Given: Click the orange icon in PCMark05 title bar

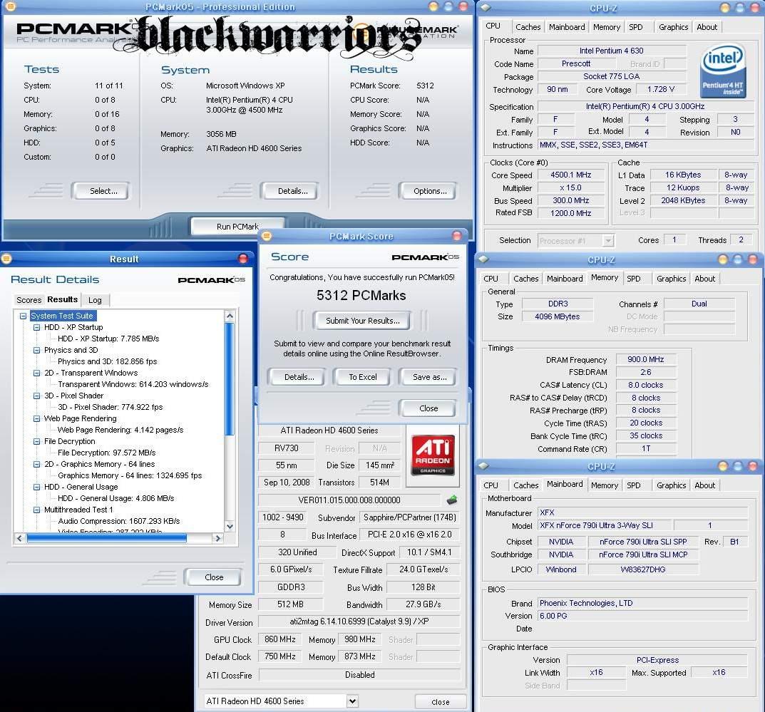Looking at the screenshot, I should (10, 6).
